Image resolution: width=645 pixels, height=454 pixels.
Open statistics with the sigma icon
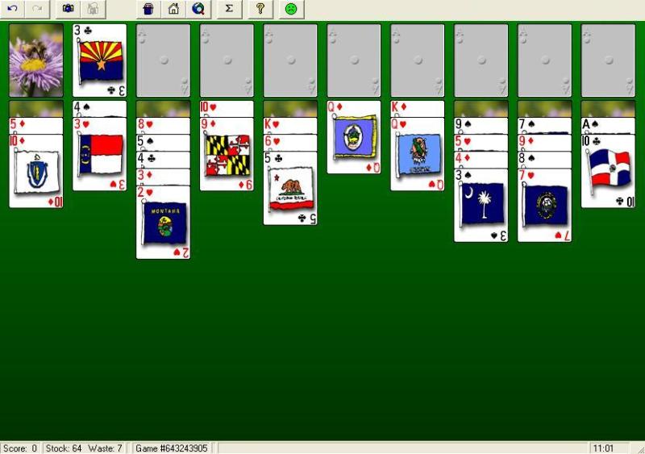click(x=229, y=9)
